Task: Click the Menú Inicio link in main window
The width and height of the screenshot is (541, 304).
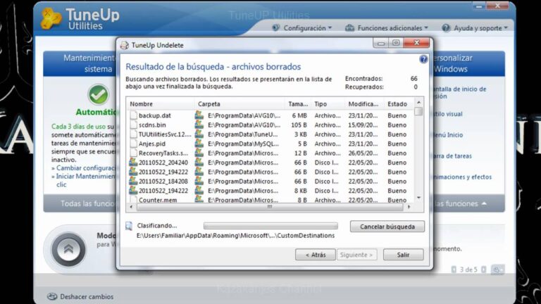Action: tap(448, 135)
